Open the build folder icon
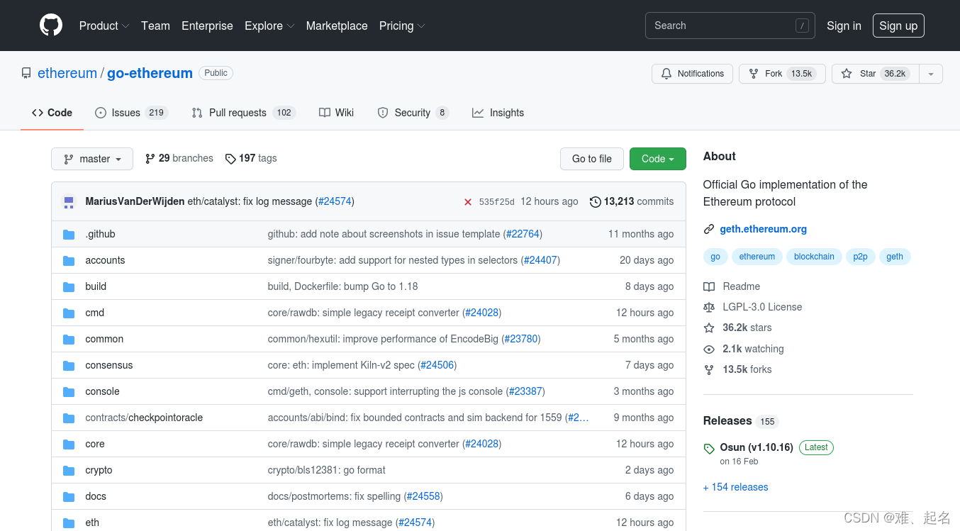 tap(69, 286)
